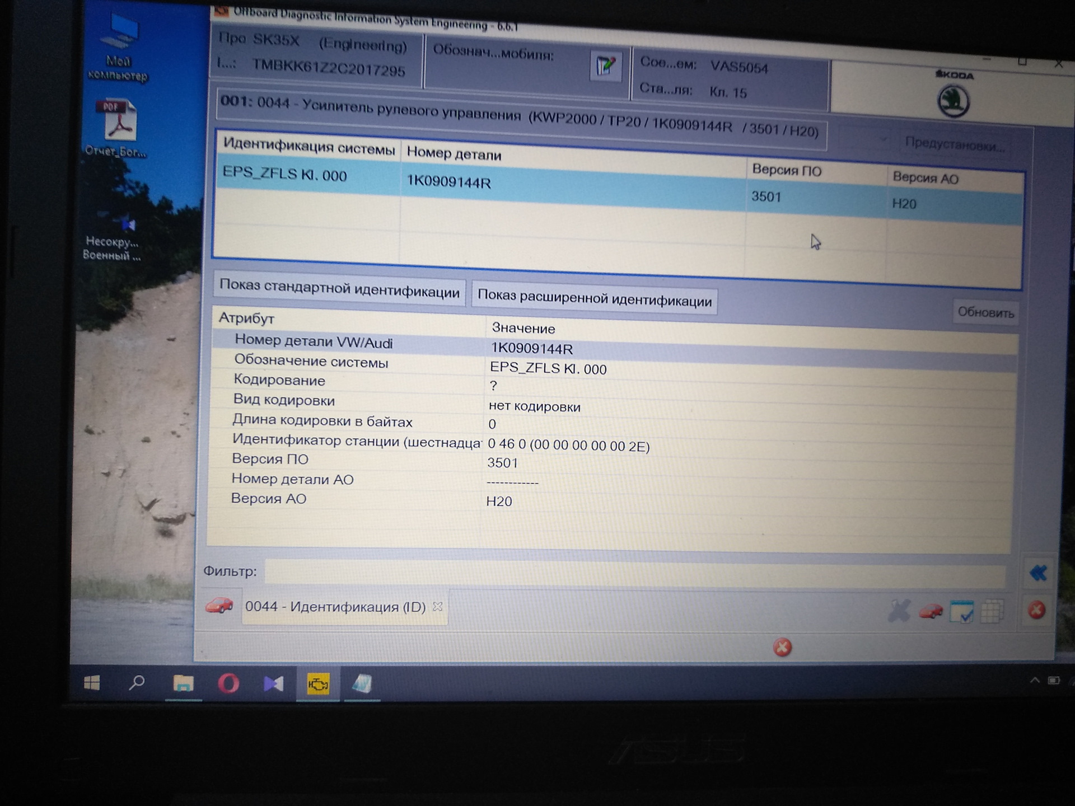
Task: Click the crossed wrench tools icon
Action: pos(899,611)
